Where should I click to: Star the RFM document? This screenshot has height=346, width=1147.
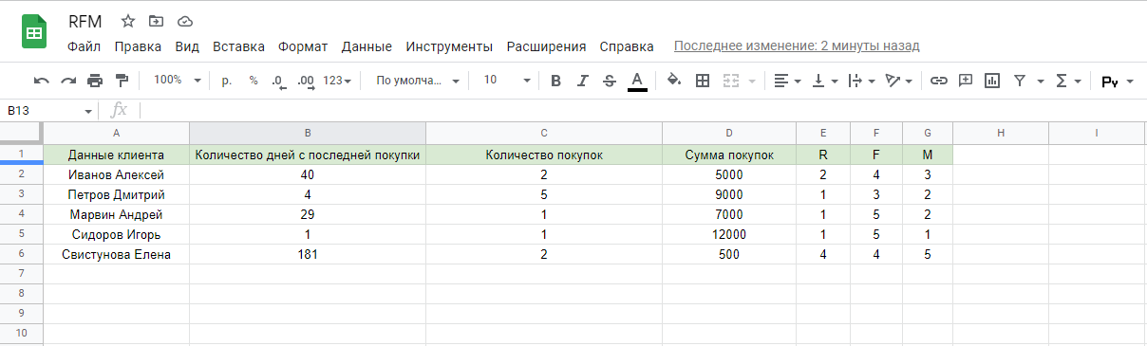pyautogui.click(x=128, y=21)
